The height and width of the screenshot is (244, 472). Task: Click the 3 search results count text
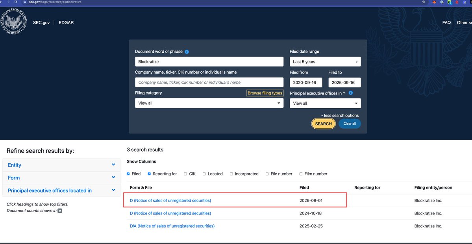[x=145, y=150]
